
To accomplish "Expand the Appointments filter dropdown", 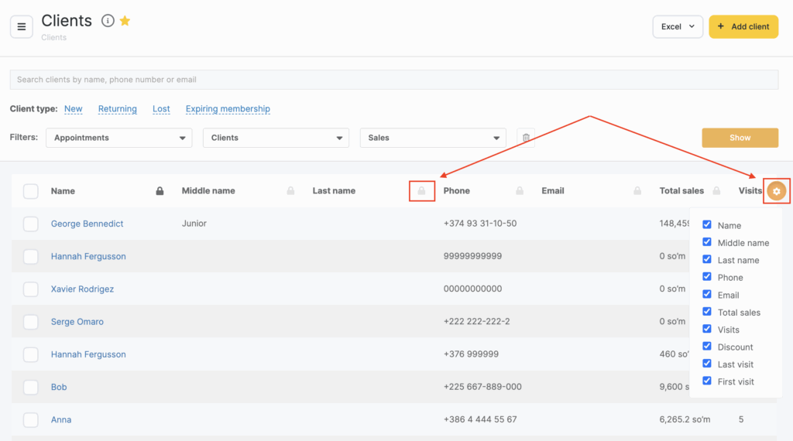I will point(118,138).
